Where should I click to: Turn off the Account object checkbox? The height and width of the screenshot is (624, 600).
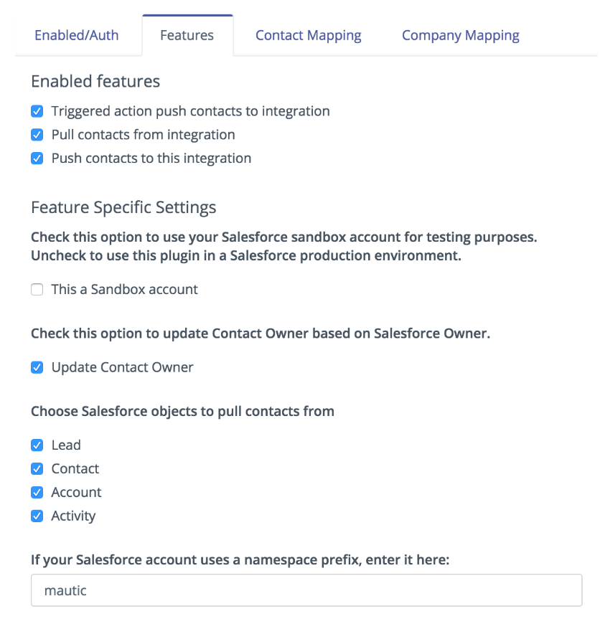37,493
